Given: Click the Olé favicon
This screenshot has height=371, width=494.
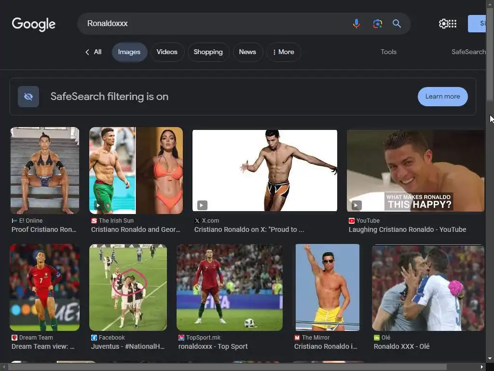Looking at the screenshot, I should tap(376, 338).
